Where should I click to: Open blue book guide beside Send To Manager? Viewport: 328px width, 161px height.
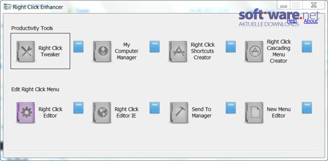231,108
